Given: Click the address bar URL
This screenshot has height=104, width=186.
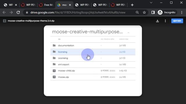Looking at the screenshot, I should click(x=78, y=12).
